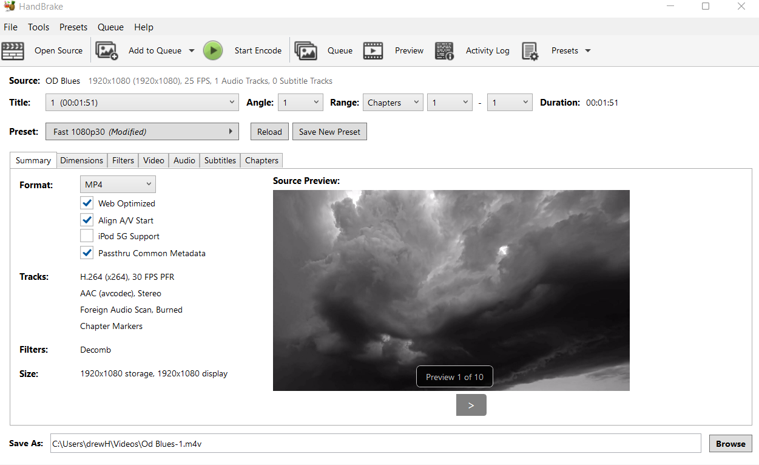The width and height of the screenshot is (759, 465).
Task: Switch to the Chapters tab
Action: point(261,160)
